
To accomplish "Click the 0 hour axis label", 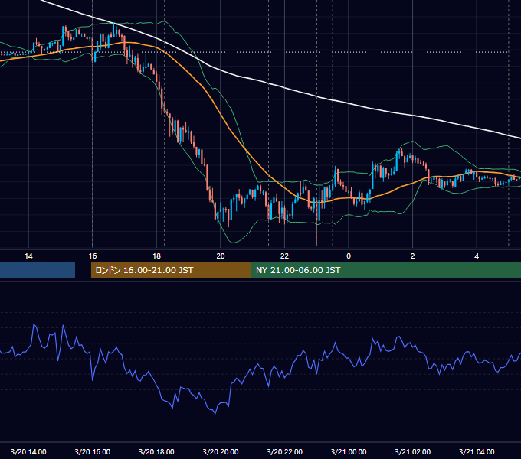I will (x=349, y=256).
